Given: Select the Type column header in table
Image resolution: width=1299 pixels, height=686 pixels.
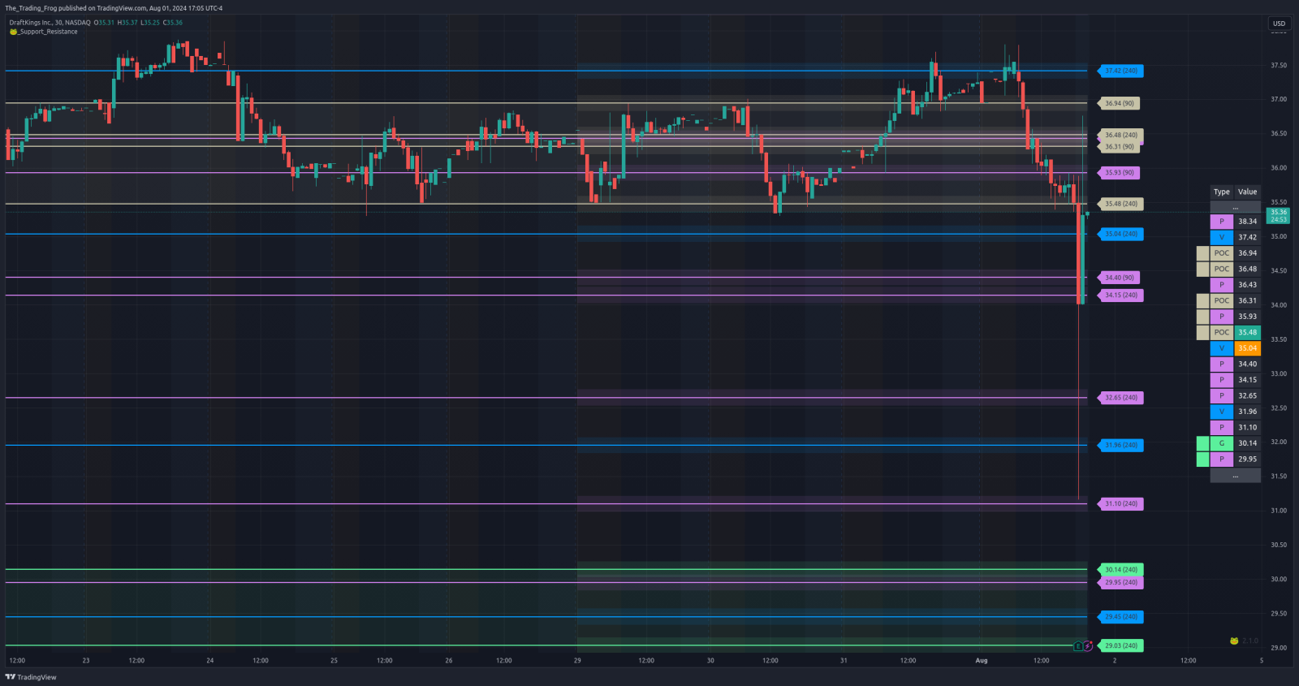Looking at the screenshot, I should pyautogui.click(x=1222, y=192).
